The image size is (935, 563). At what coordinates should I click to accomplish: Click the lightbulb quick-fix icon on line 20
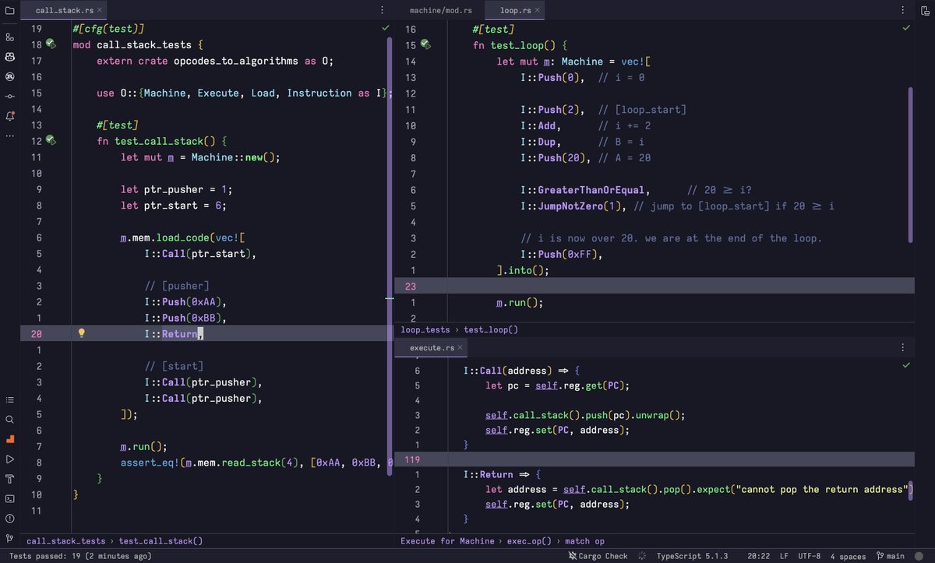81,333
